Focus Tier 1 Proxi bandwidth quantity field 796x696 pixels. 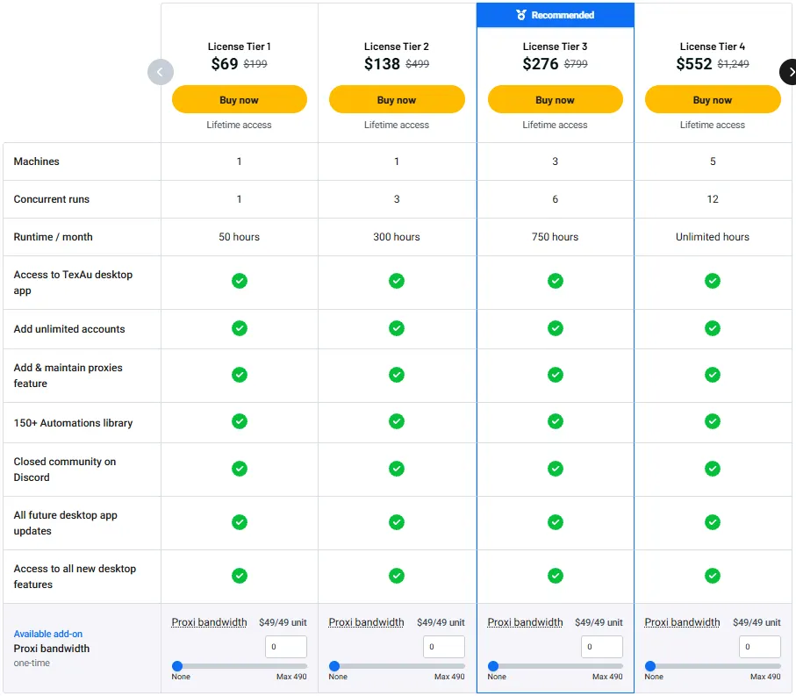[286, 647]
